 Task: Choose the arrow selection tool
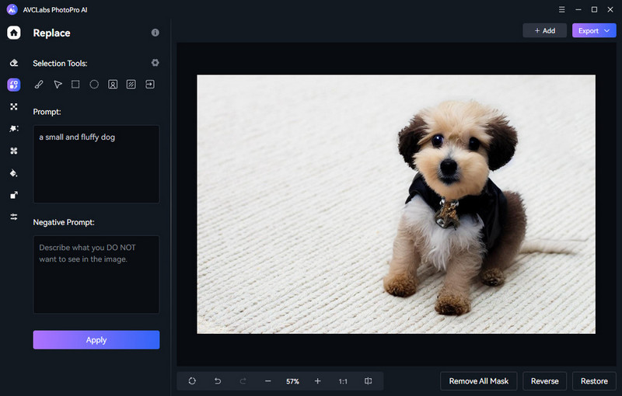58,85
